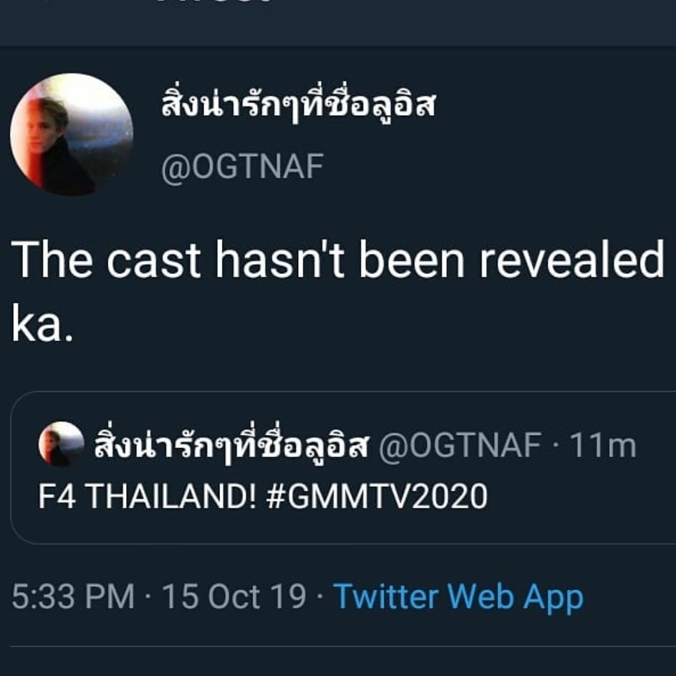
Task: Click the blank area below the timestamp line
Action: click(338, 662)
